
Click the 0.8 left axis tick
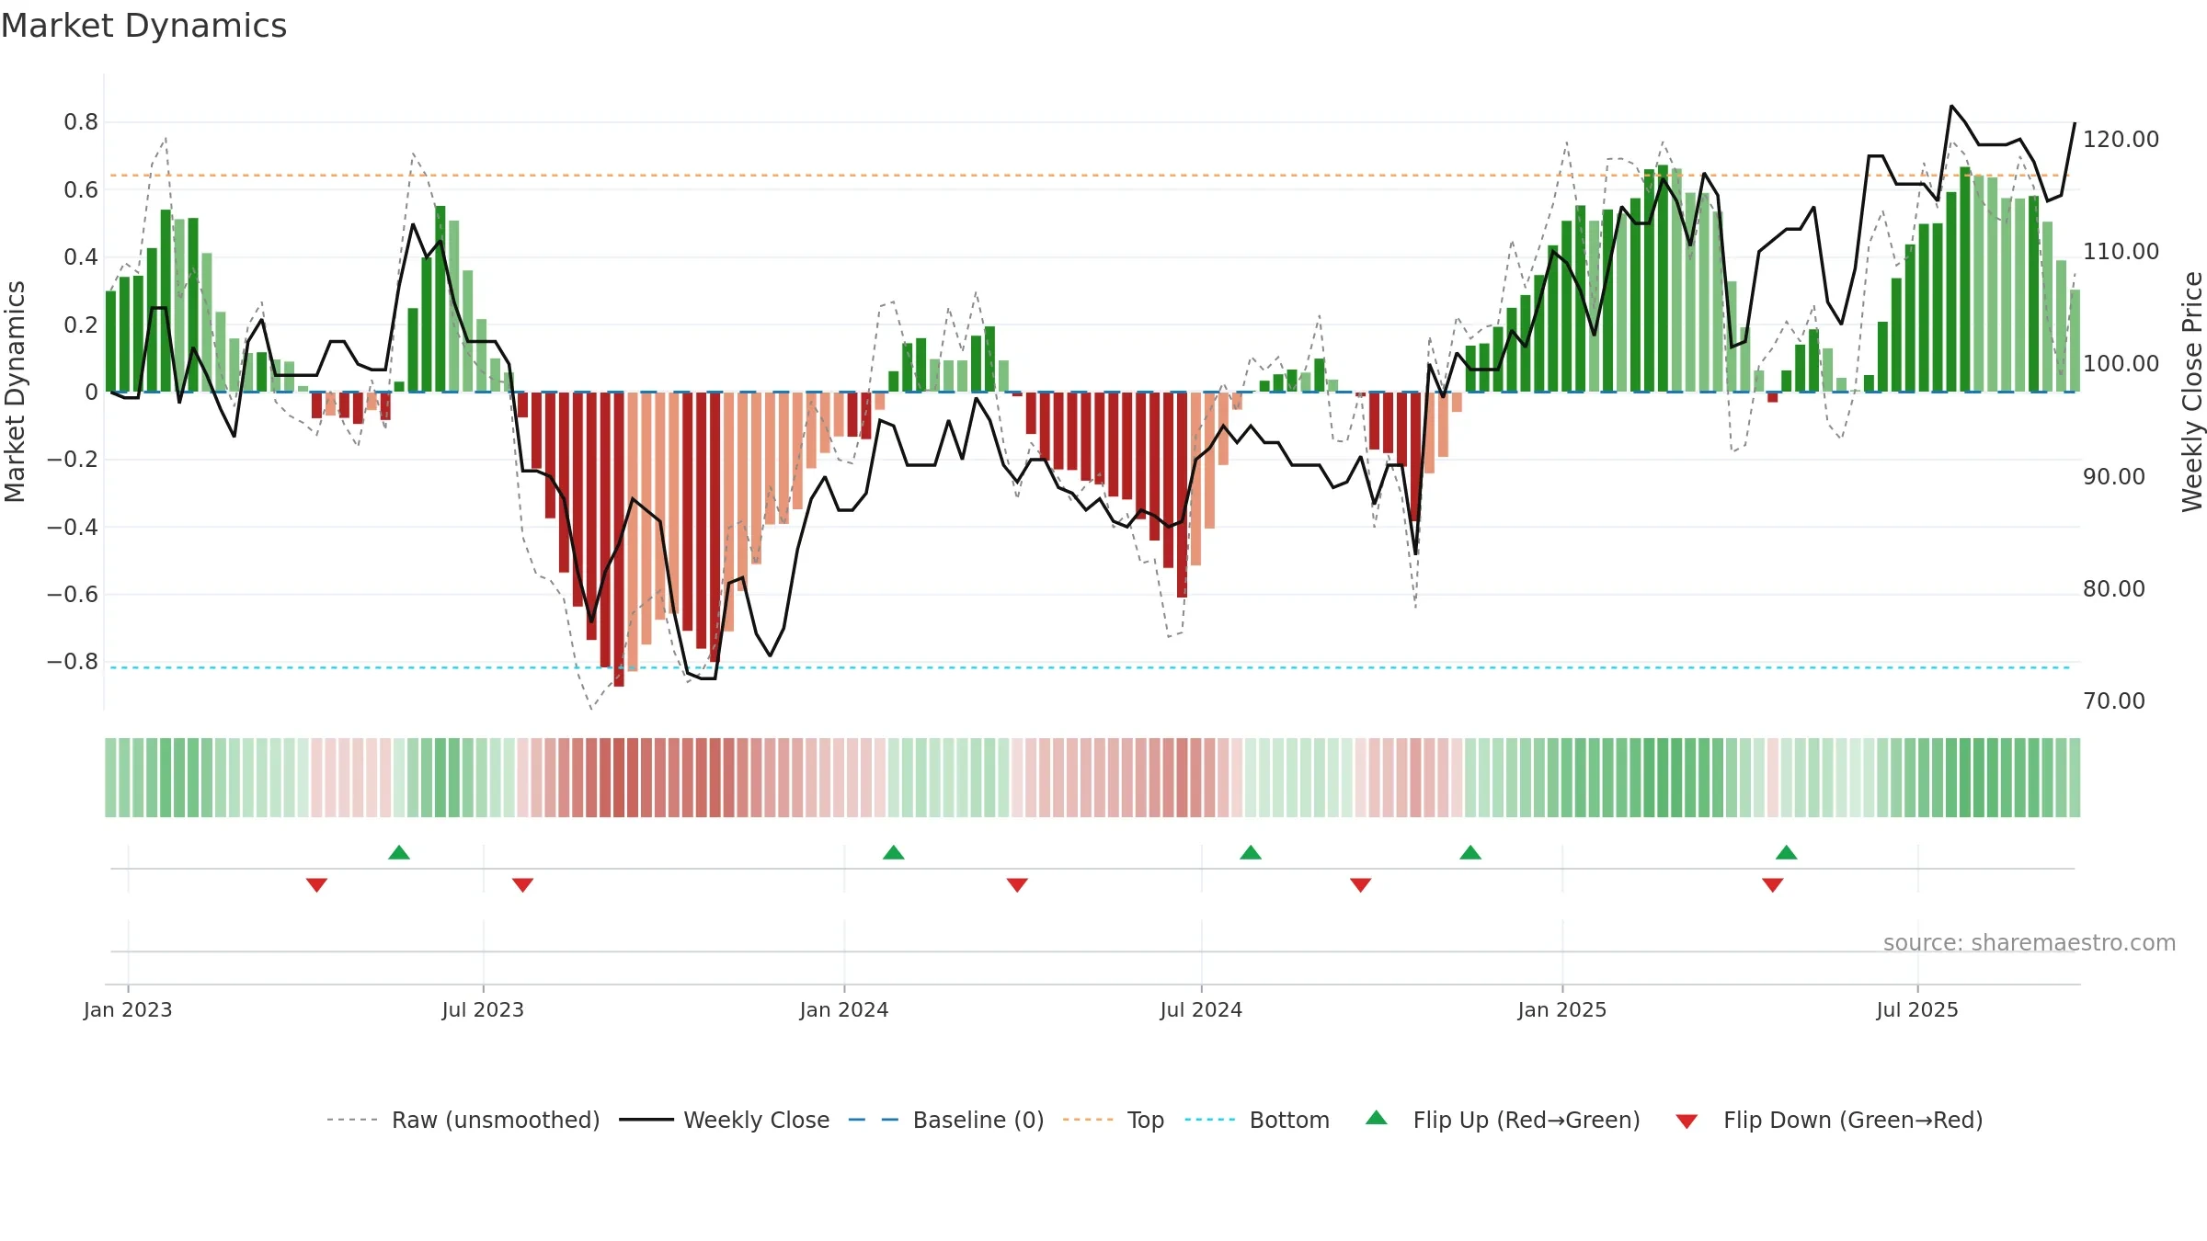coord(81,121)
